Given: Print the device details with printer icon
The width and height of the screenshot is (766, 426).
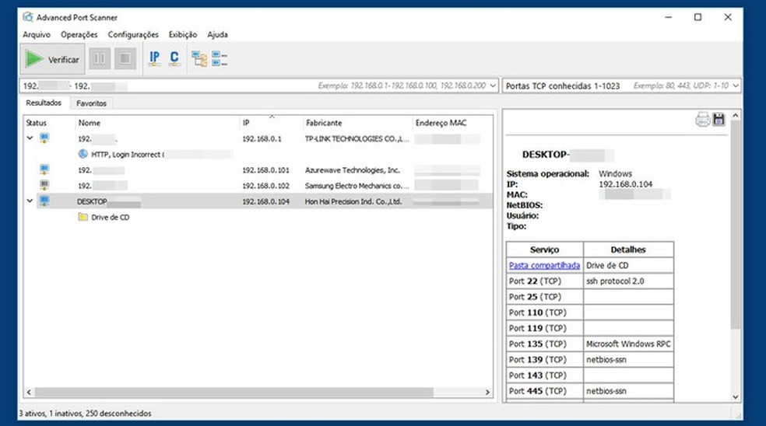Looking at the screenshot, I should [x=702, y=120].
